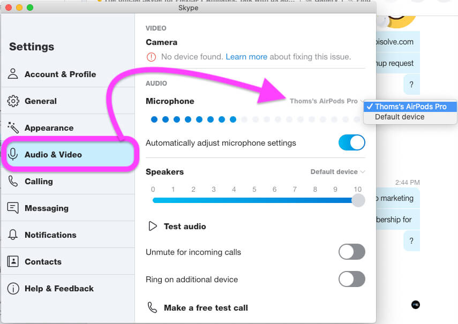458x324 pixels.
Task: Go to Calling settings
Action: [68, 181]
